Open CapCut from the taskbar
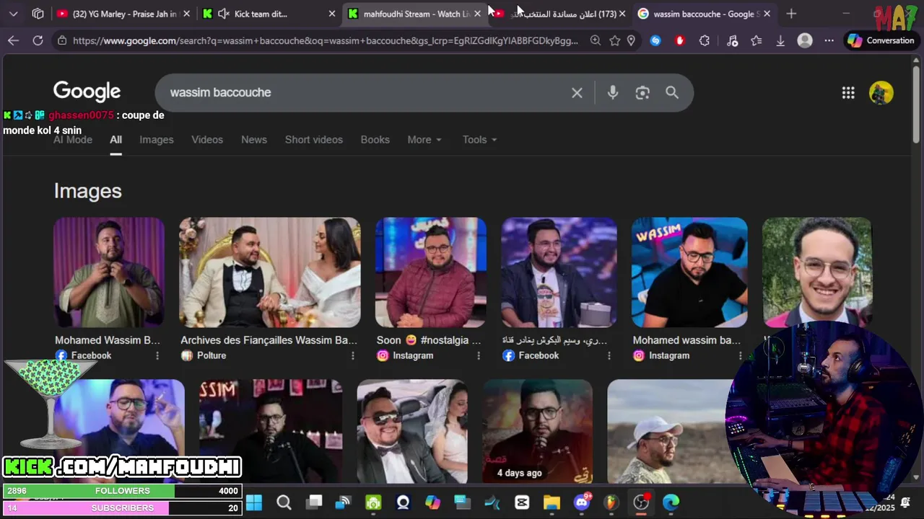This screenshot has height=519, width=924. (522, 502)
